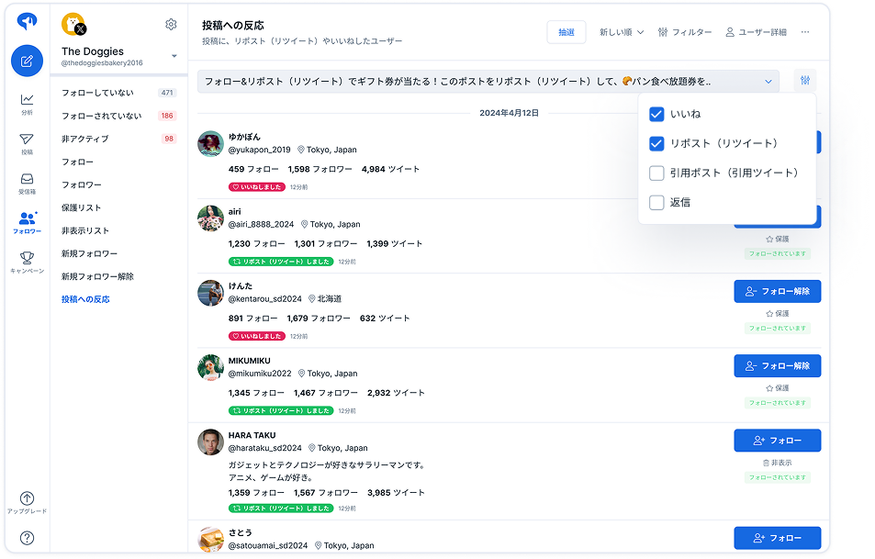Check the 返信 checkbox

(x=656, y=202)
